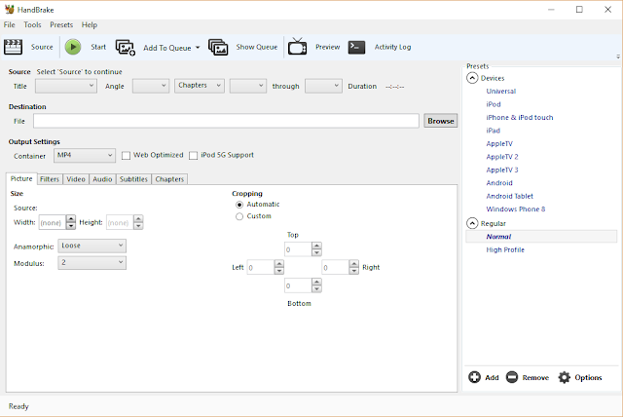The height and width of the screenshot is (417, 623).
Task: Click the minus icon for Remove preset
Action: point(512,377)
